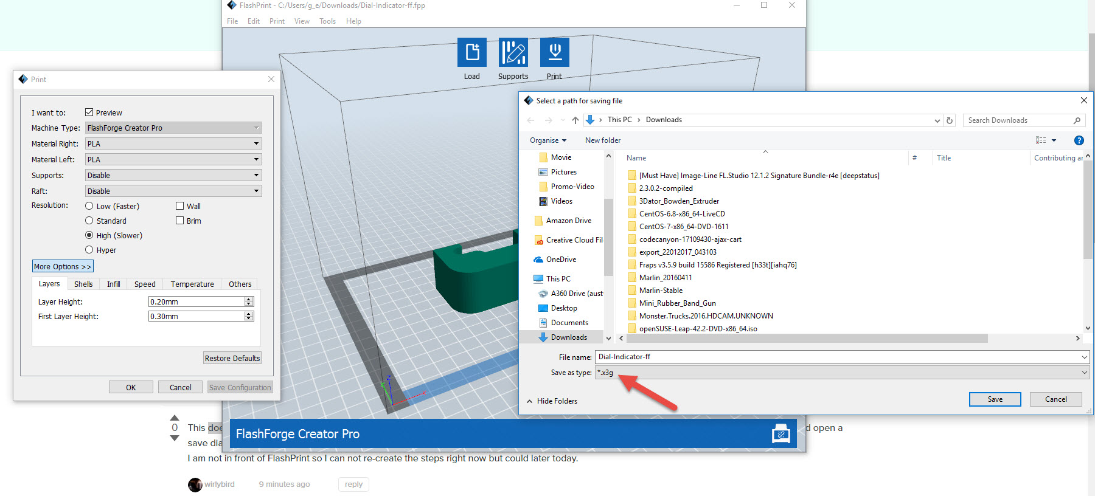Select OneDrive in the navigation pane

point(560,260)
